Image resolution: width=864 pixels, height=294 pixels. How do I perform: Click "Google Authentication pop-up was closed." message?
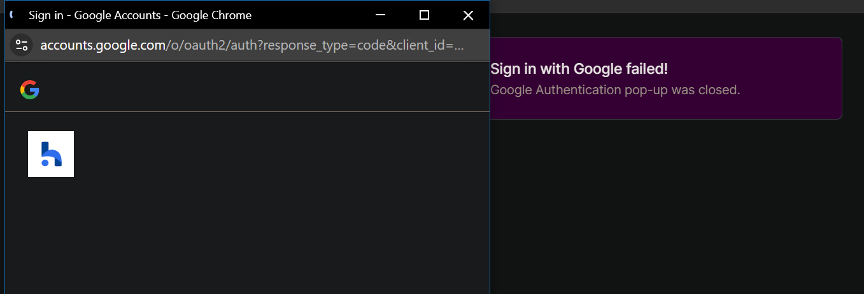615,90
